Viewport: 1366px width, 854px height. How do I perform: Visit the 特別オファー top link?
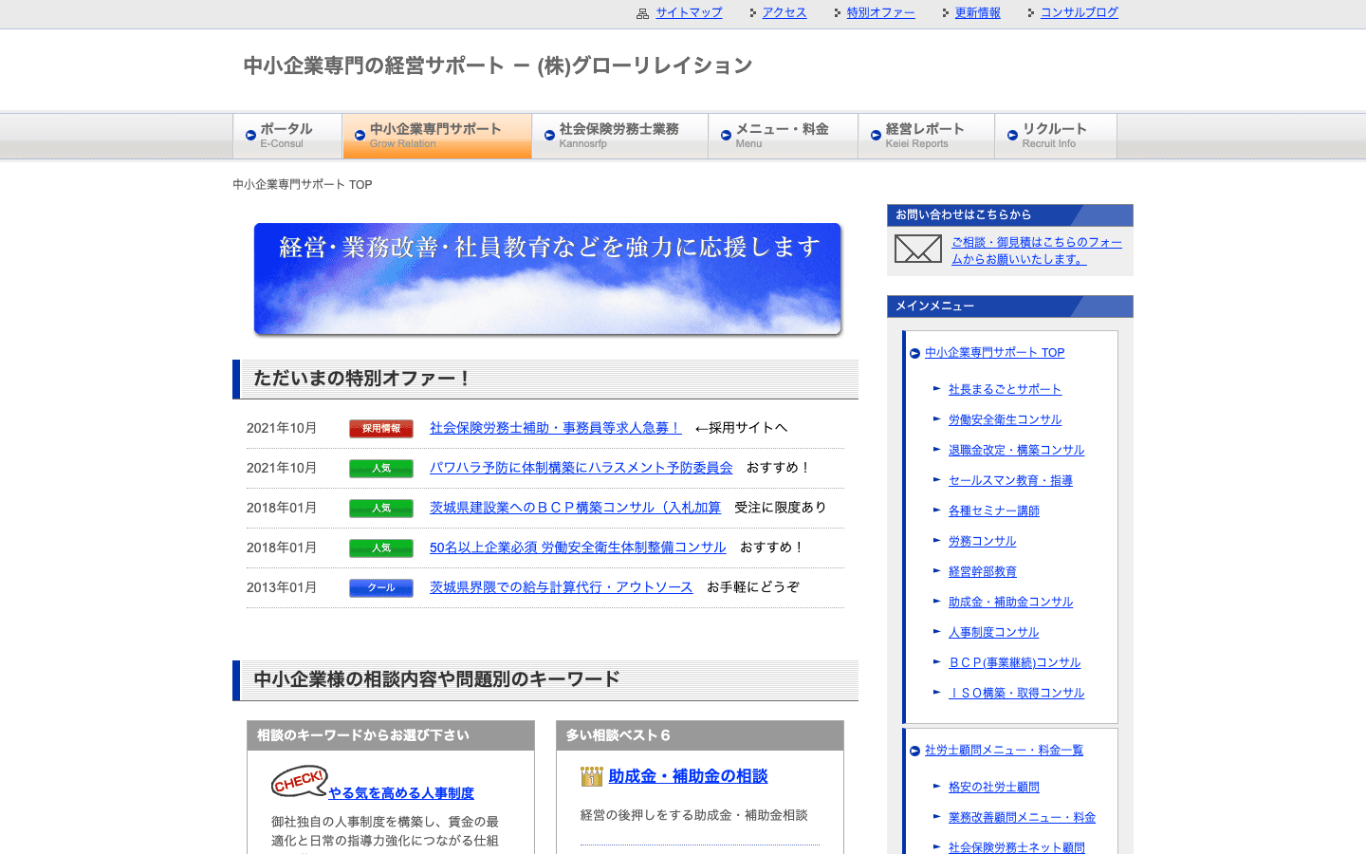880,13
